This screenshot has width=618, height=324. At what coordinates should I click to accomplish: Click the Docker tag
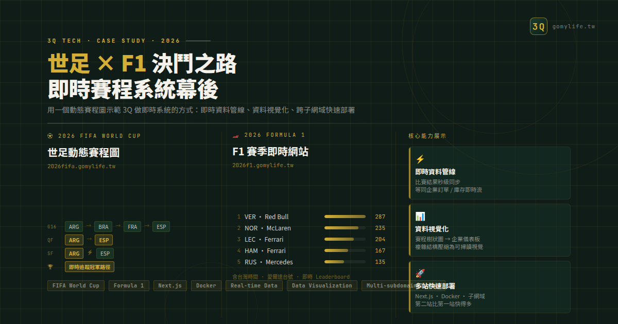click(x=206, y=285)
